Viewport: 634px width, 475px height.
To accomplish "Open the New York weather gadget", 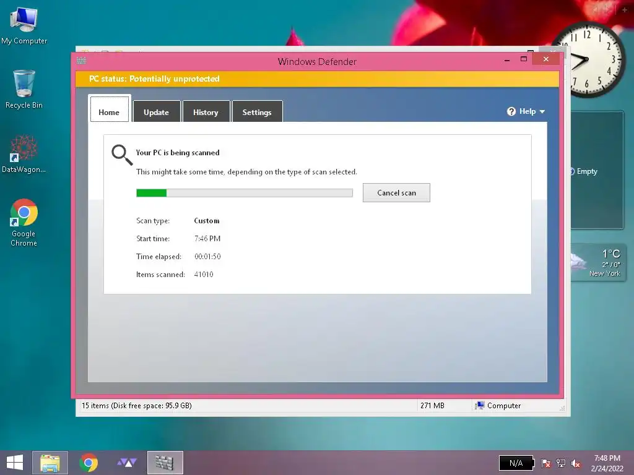I will (599, 263).
